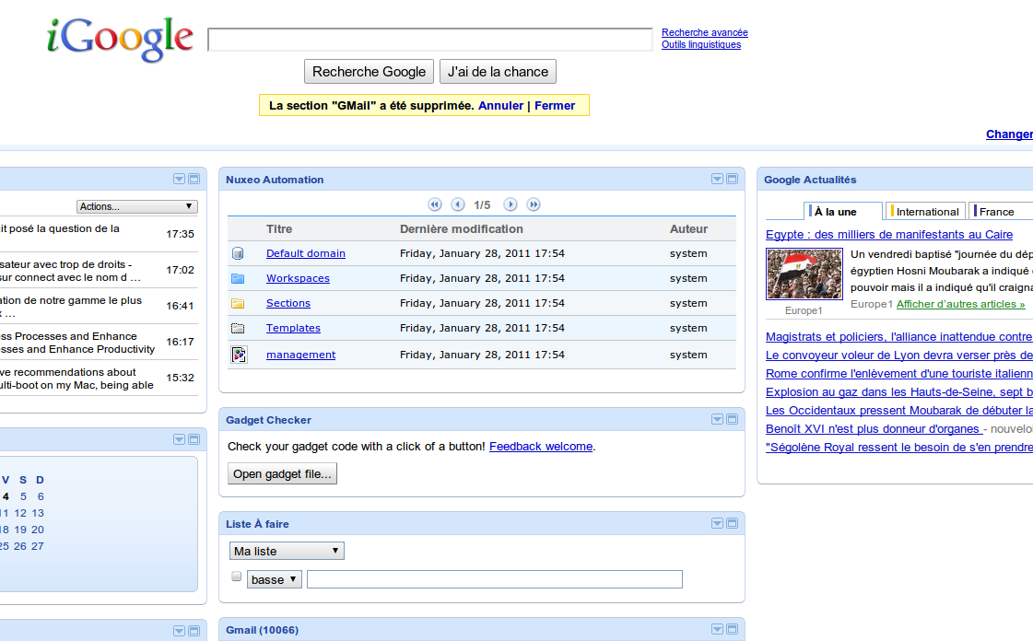Click the J'ai de la chance button
Image resolution: width=1033 pixels, height=641 pixels.
(498, 72)
